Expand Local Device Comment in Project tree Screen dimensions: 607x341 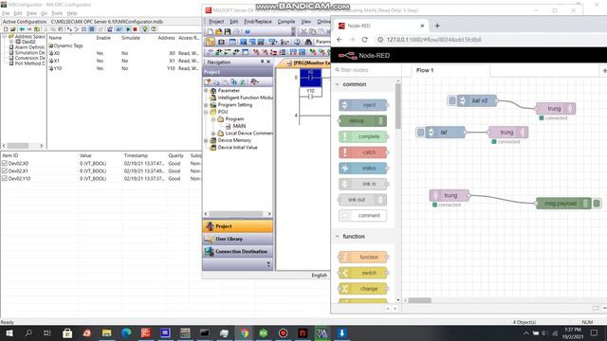(213, 134)
